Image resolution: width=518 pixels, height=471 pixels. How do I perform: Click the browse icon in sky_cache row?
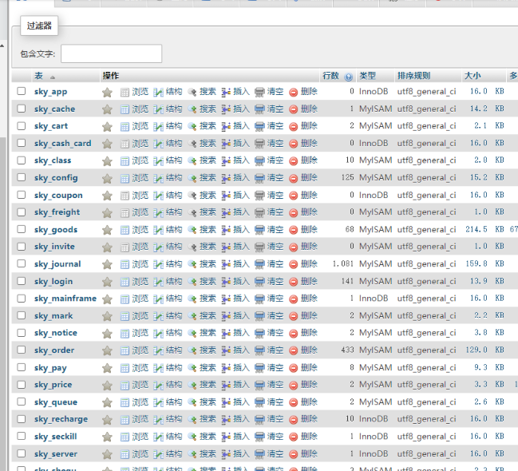[x=125, y=109]
